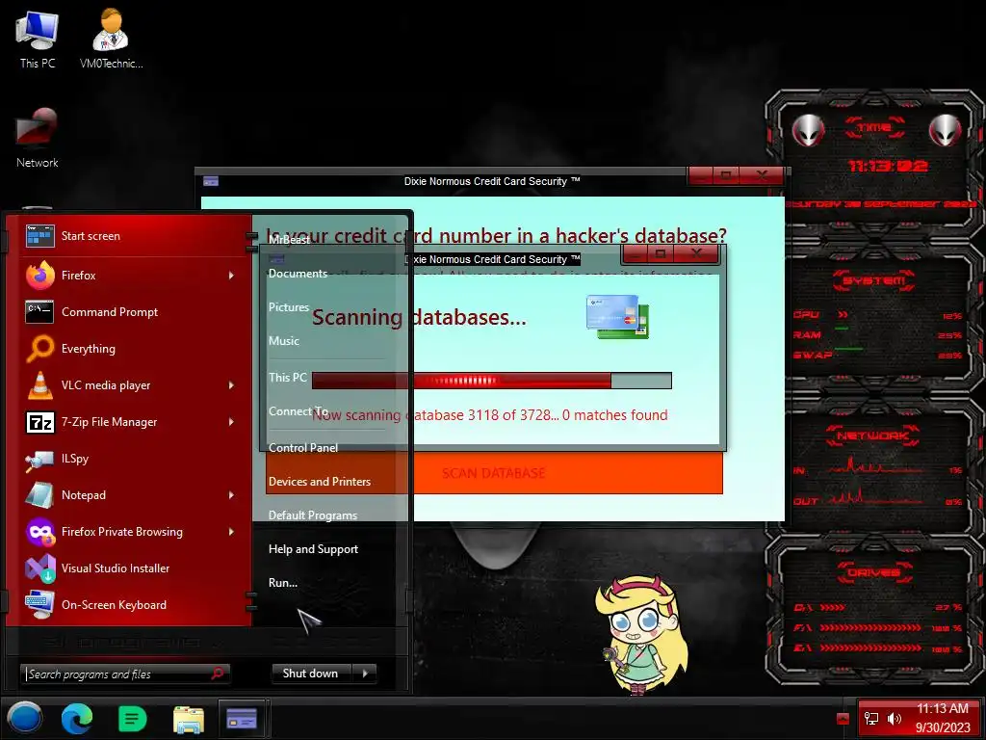This screenshot has height=740, width=986.
Task: Click the scanning progress bar
Action: pyautogui.click(x=492, y=381)
